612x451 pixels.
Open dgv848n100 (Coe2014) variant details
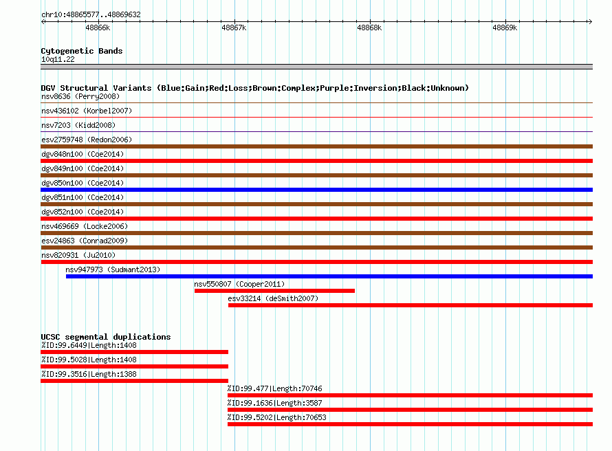coord(83,154)
